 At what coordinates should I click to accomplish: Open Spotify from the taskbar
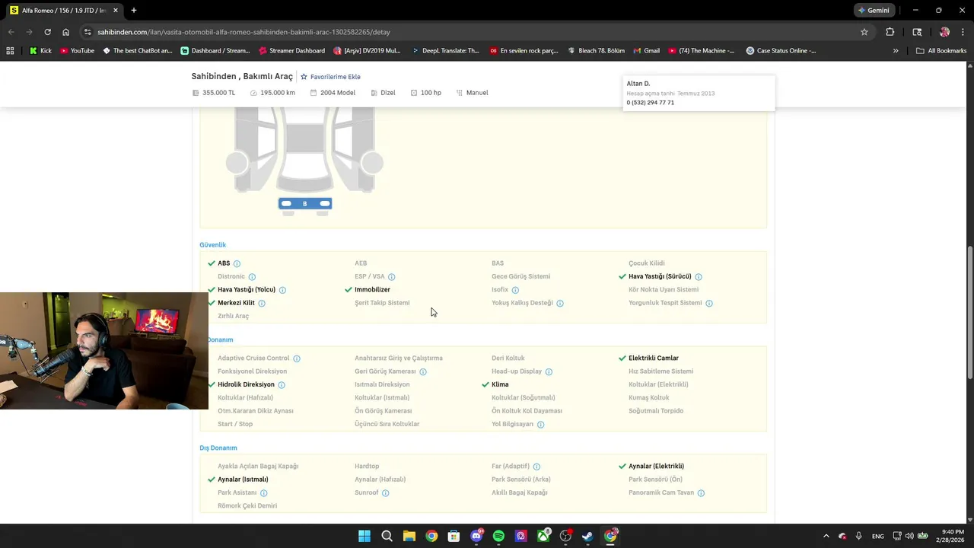498,536
